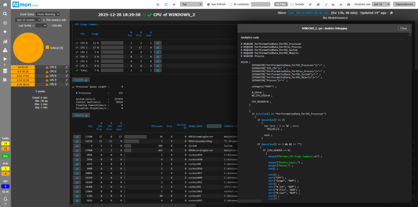The width and height of the screenshot is (418, 207).
Task: Toggle the Auto Refresh checkbox
Action: click(208, 4)
